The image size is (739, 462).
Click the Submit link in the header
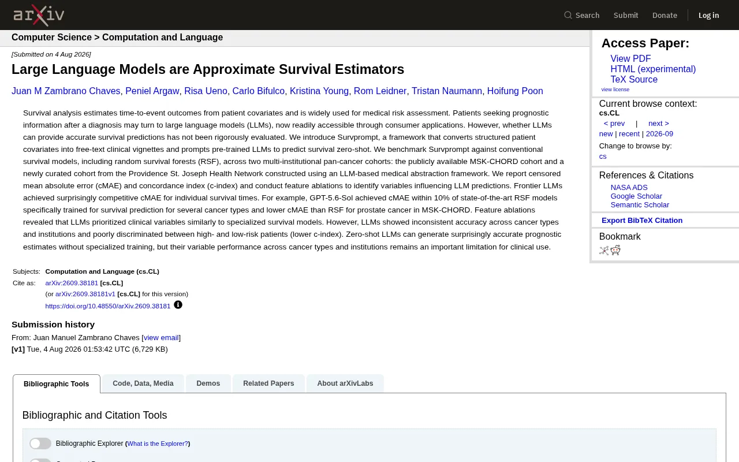coord(626,15)
